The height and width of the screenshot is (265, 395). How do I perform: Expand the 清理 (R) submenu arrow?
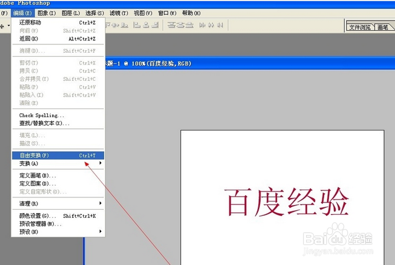(x=100, y=203)
